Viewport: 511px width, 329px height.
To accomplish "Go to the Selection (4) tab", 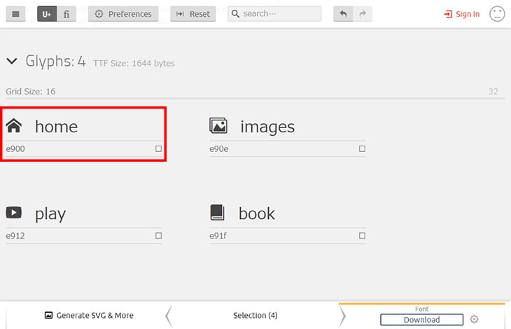I will (253, 316).
